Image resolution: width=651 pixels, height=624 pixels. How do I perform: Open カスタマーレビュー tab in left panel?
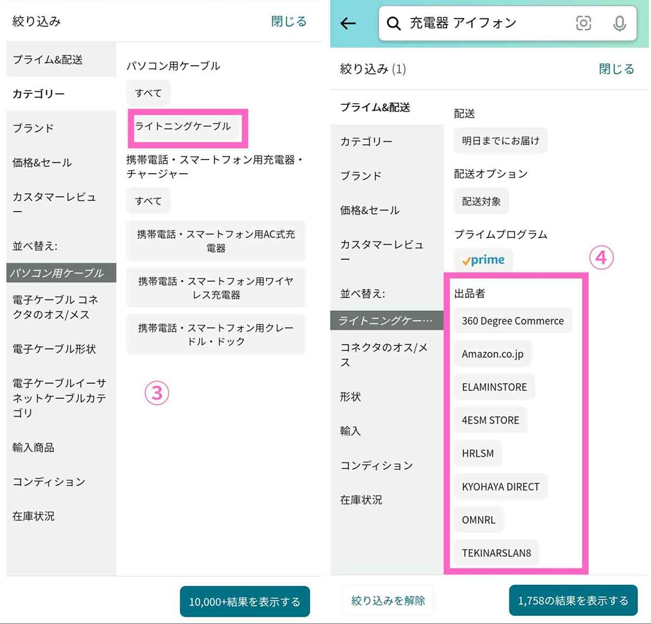point(61,203)
